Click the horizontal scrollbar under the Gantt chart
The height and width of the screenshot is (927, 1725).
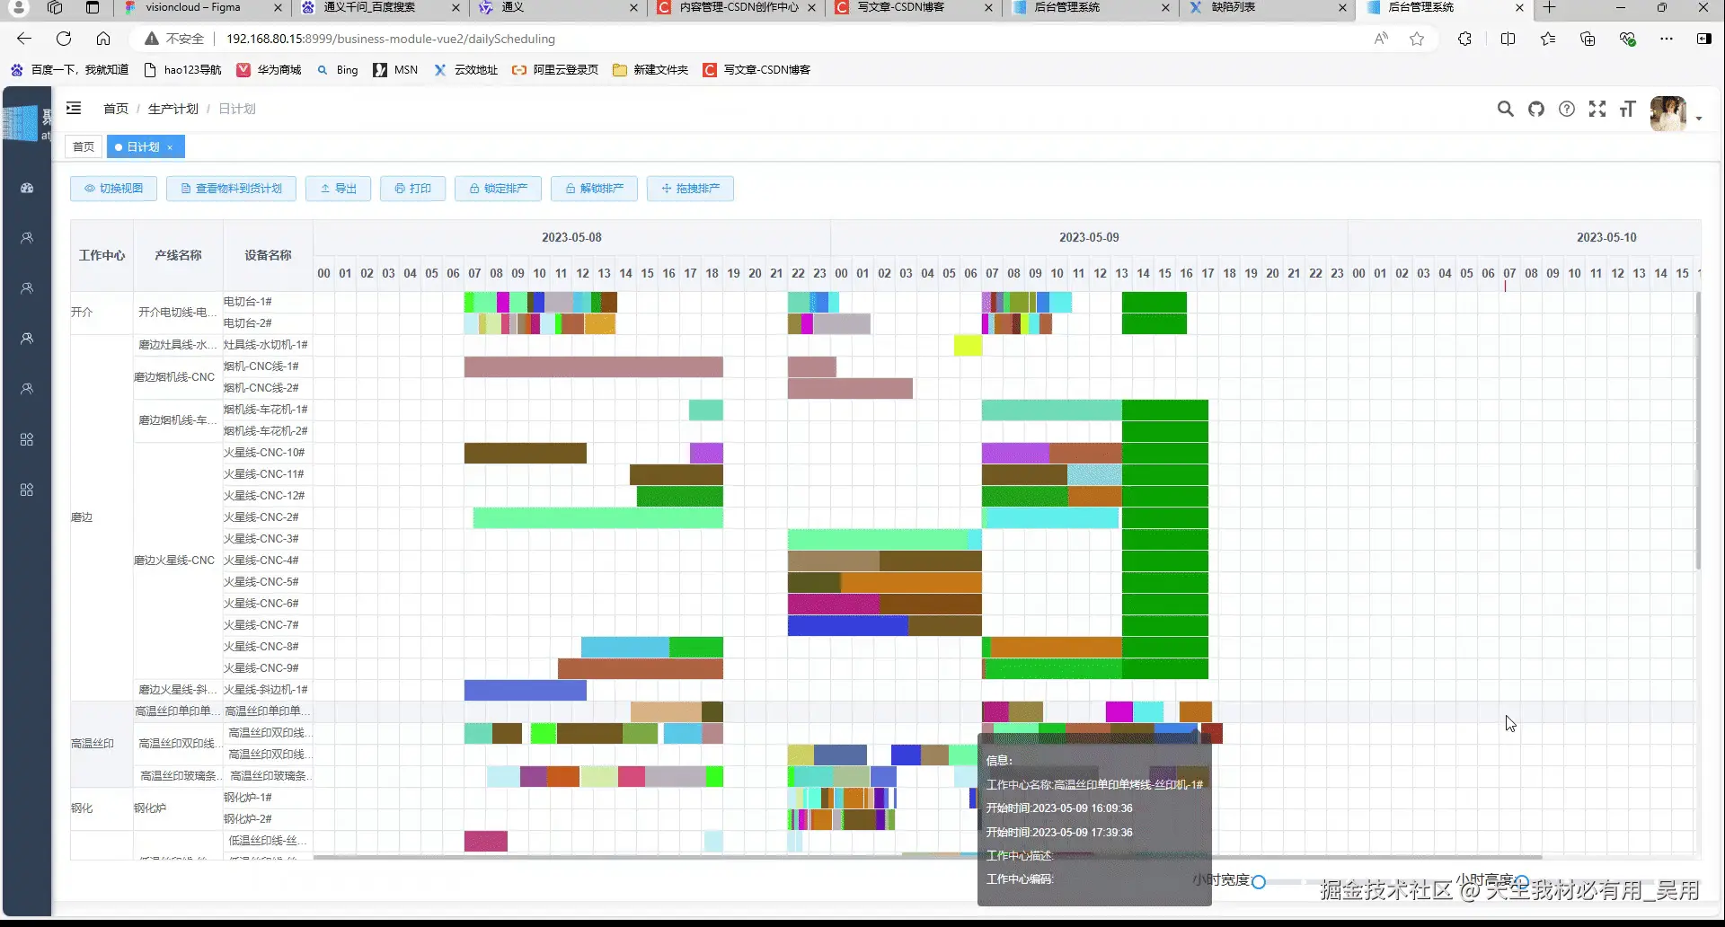[x=927, y=857]
